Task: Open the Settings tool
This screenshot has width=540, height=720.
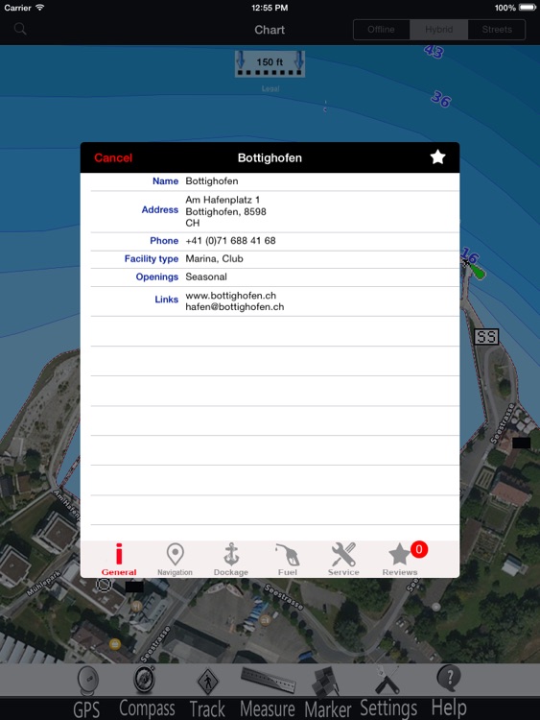Action: (x=388, y=692)
